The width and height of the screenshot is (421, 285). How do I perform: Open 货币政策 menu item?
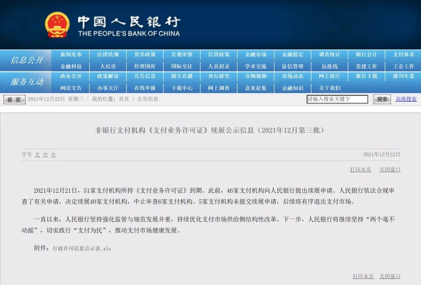[145, 55]
